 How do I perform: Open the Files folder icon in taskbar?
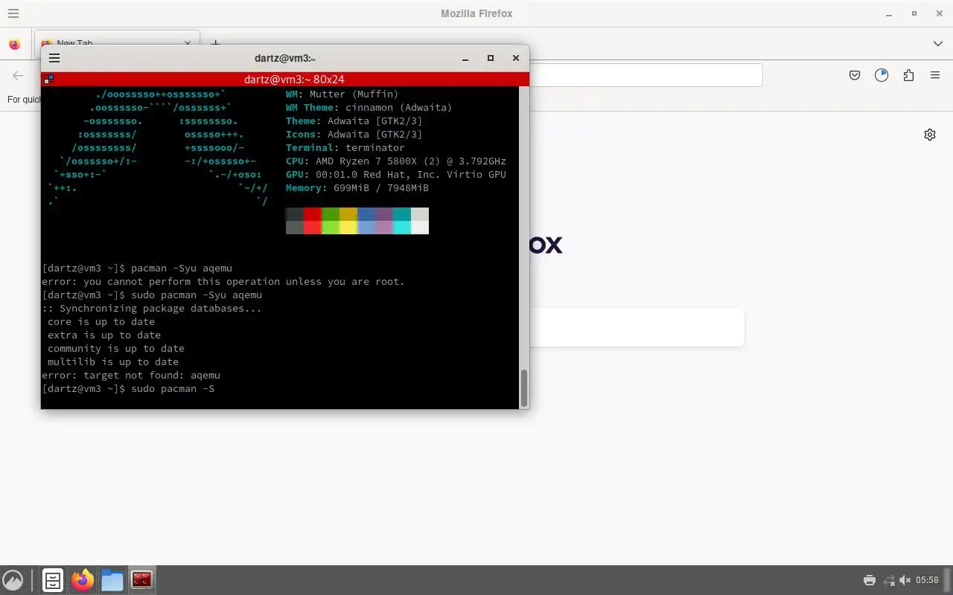pos(112,580)
